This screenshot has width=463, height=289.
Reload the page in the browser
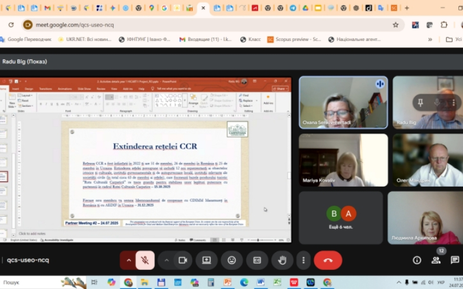(x=11, y=25)
